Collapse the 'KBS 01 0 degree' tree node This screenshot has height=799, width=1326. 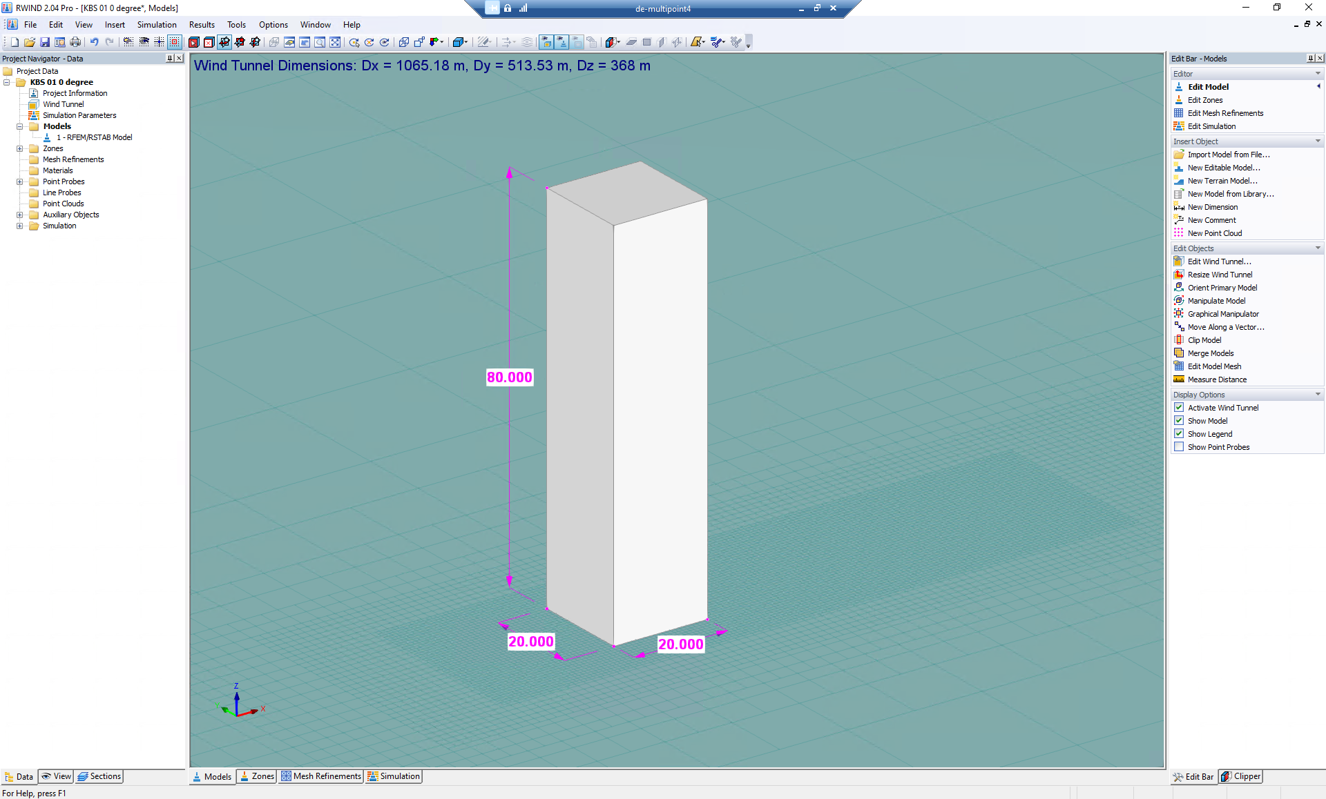point(7,82)
